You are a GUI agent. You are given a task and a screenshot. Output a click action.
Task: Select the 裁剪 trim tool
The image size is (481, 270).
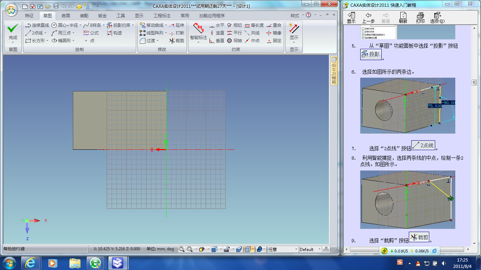pyautogui.click(x=176, y=41)
